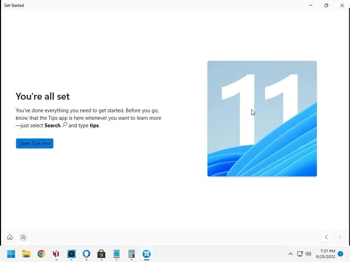This screenshot has width=350, height=262.
Task: Open the red W app on taskbar
Action: click(56, 254)
